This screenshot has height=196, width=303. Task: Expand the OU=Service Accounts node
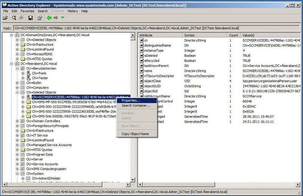click(x=17, y=164)
